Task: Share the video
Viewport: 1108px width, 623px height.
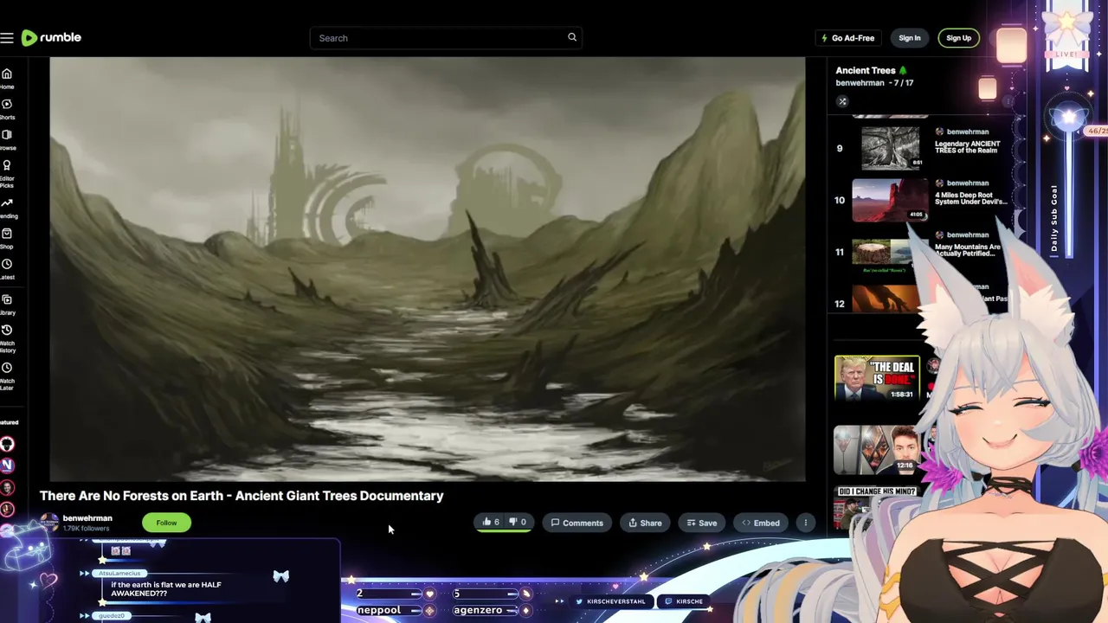Action: click(645, 523)
